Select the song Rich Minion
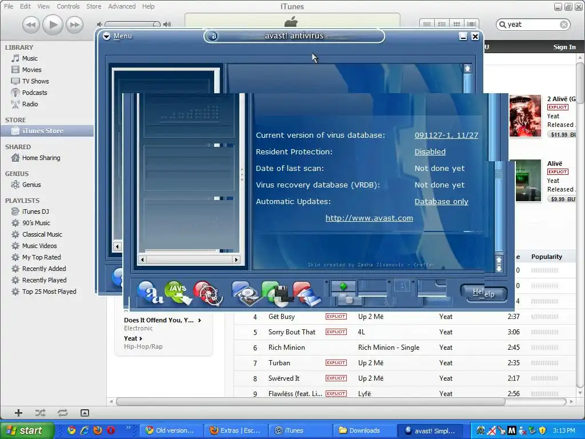Viewport: 585px width, 439px height. [287, 347]
